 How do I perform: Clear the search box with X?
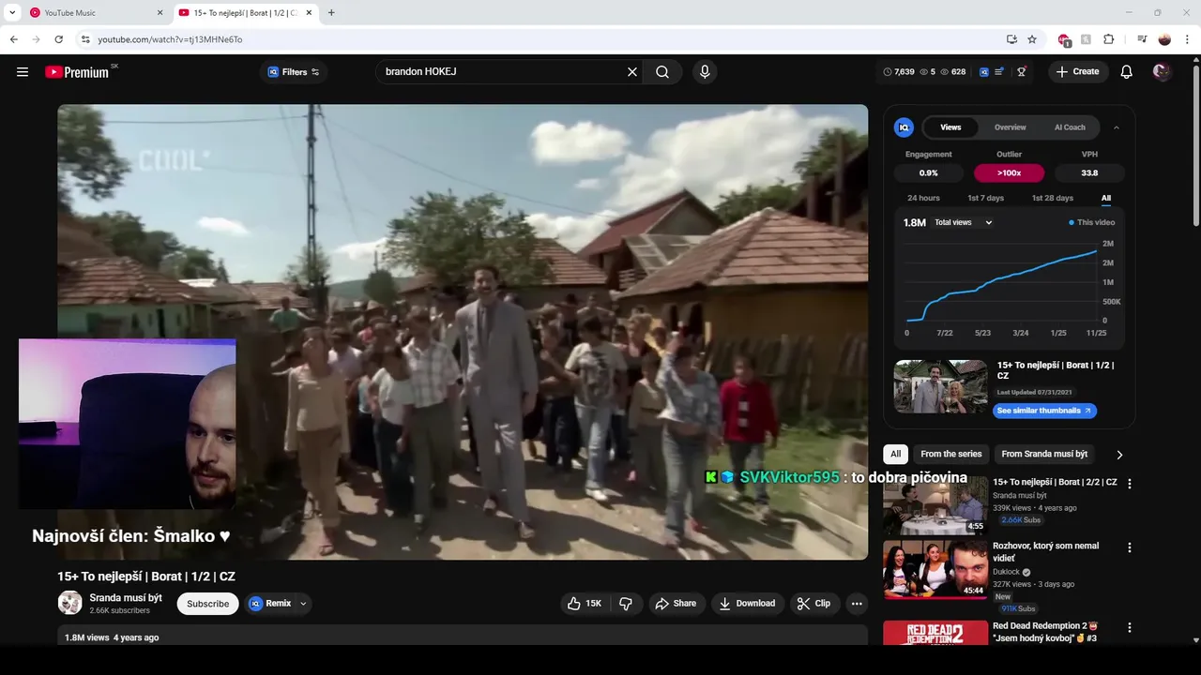(632, 72)
